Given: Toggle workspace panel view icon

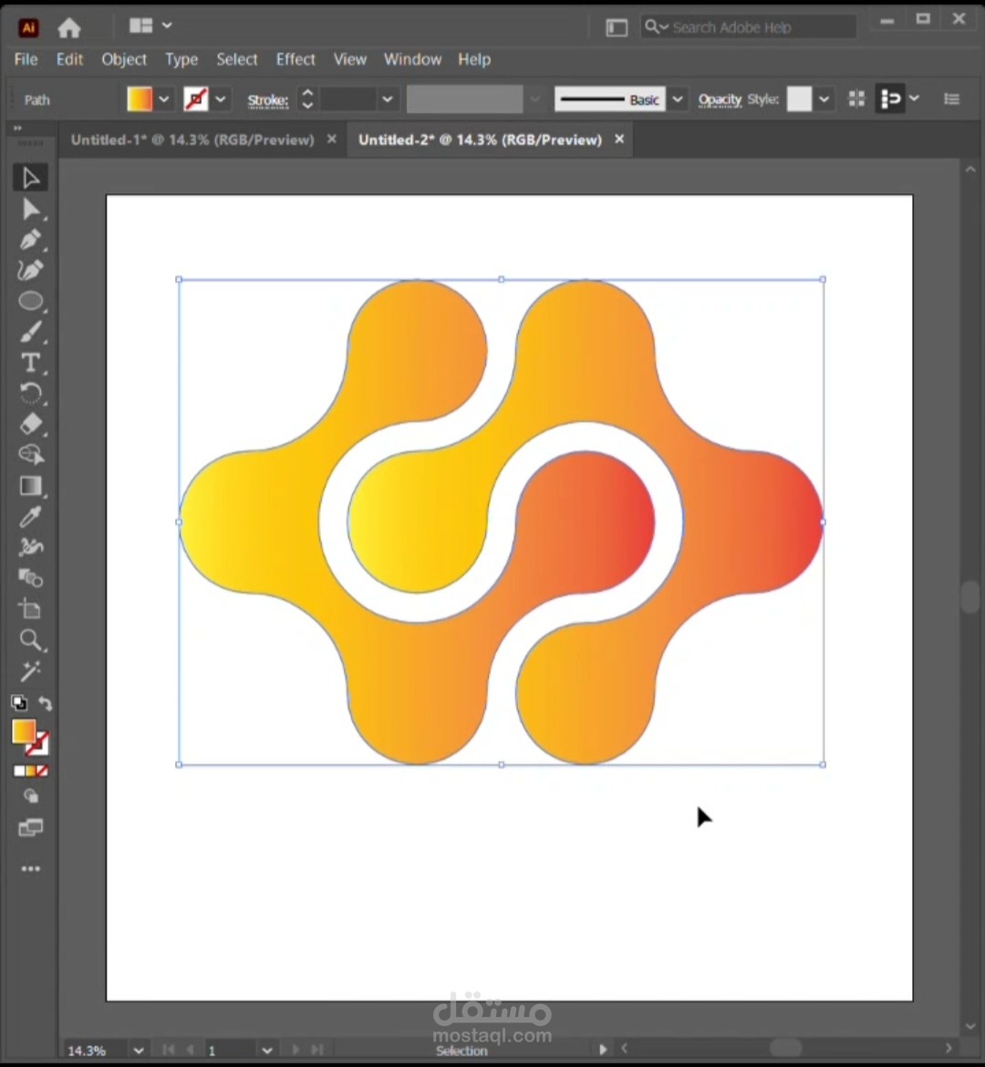Looking at the screenshot, I should (616, 27).
